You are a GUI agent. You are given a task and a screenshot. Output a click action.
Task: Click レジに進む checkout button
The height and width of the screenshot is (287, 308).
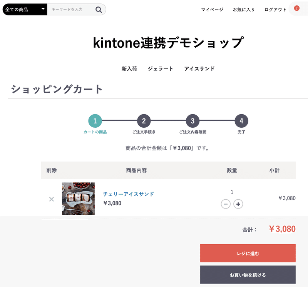[248, 253]
